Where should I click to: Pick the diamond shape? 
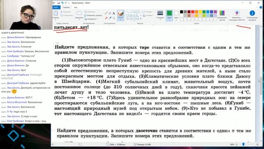(128, 19)
